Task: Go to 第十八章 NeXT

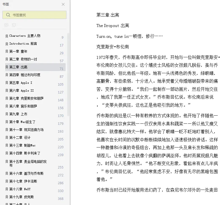Action: pos(20,189)
